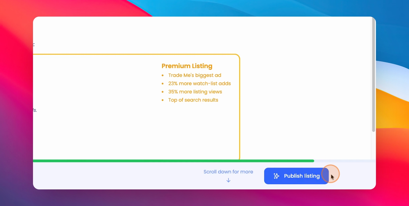Click the vertical scrollbar thumb
This screenshot has height=206, width=409.
pyautogui.click(x=373, y=74)
